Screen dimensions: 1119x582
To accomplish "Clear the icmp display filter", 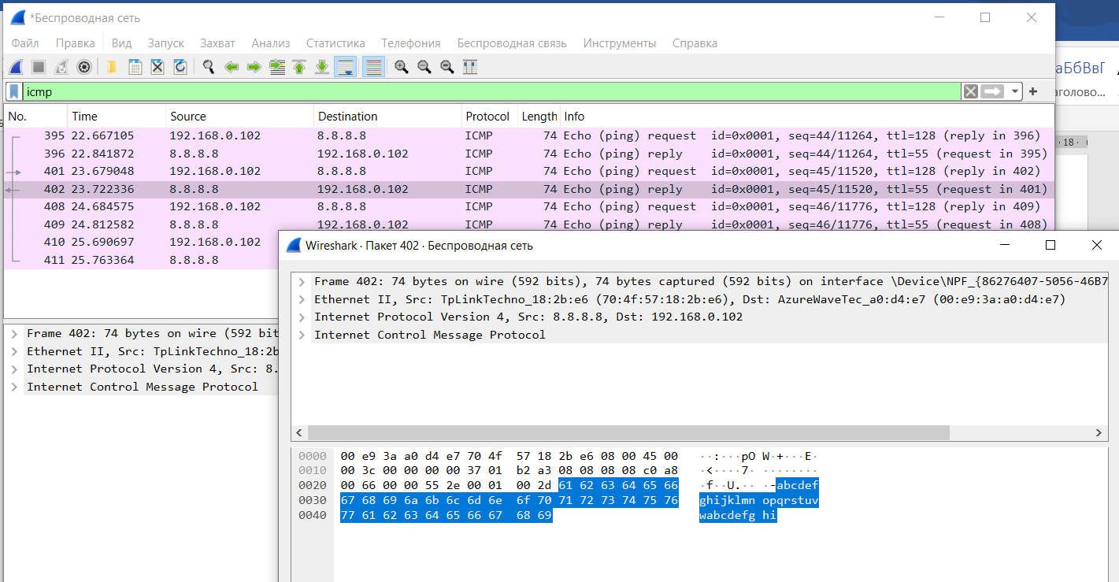I will coord(971,91).
